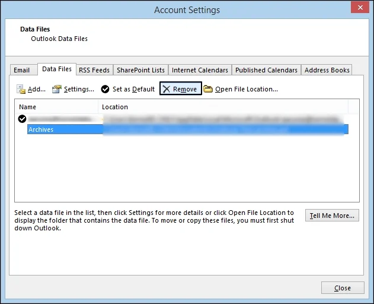Image resolution: width=374 pixels, height=304 pixels.
Task: Select the Data Files tab
Action: tap(57, 69)
